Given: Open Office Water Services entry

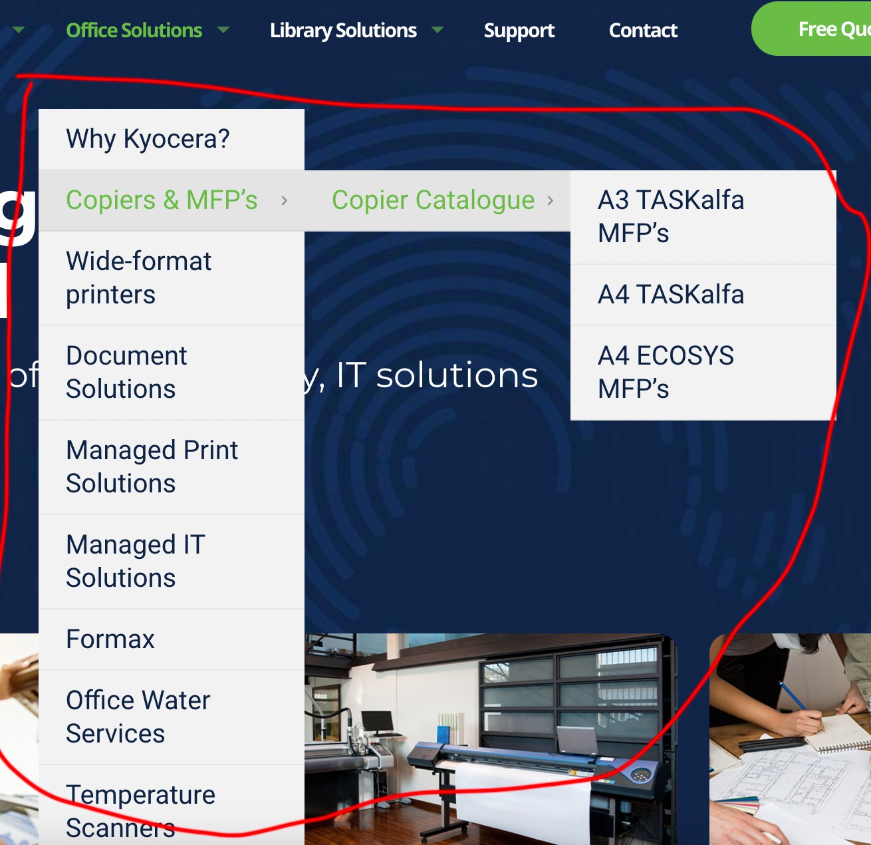Looking at the screenshot, I should (172, 717).
